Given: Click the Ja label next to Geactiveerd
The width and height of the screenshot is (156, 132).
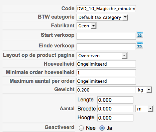Looking at the screenshot, I should [x=109, y=128].
